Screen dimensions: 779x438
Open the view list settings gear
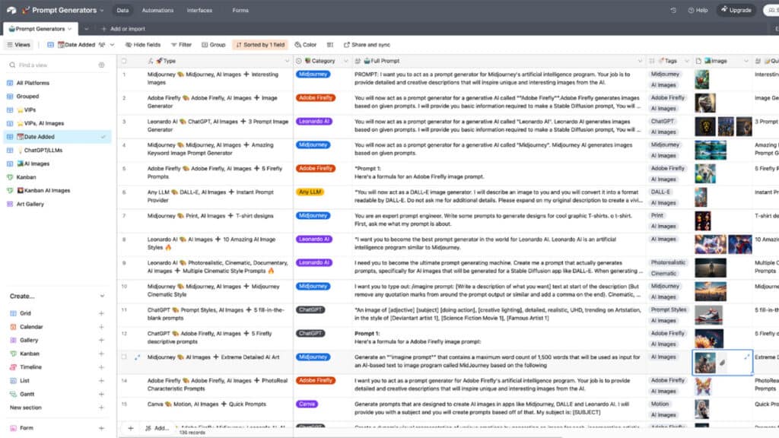pyautogui.click(x=101, y=65)
